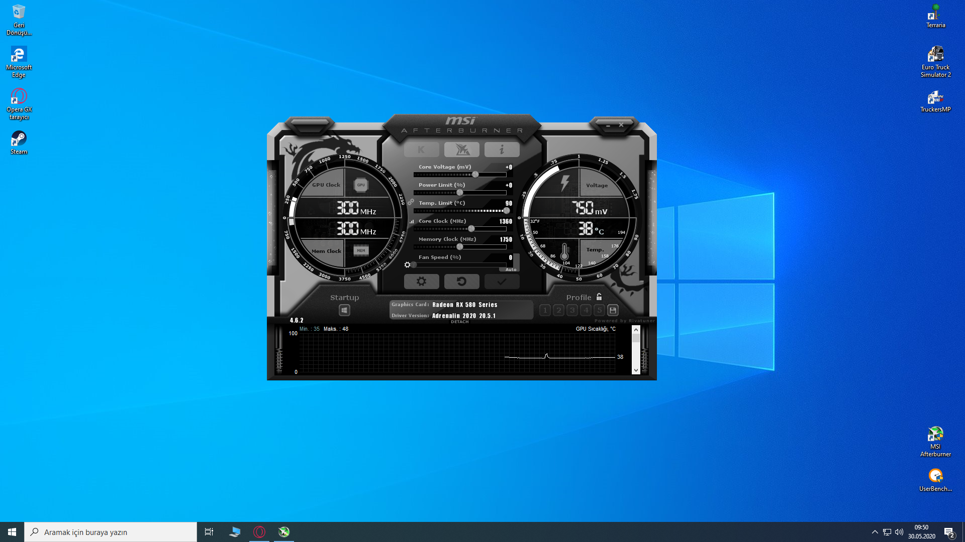Click the GPU Sıcaklığı graph label
Viewport: 965px width, 542px height.
point(596,329)
